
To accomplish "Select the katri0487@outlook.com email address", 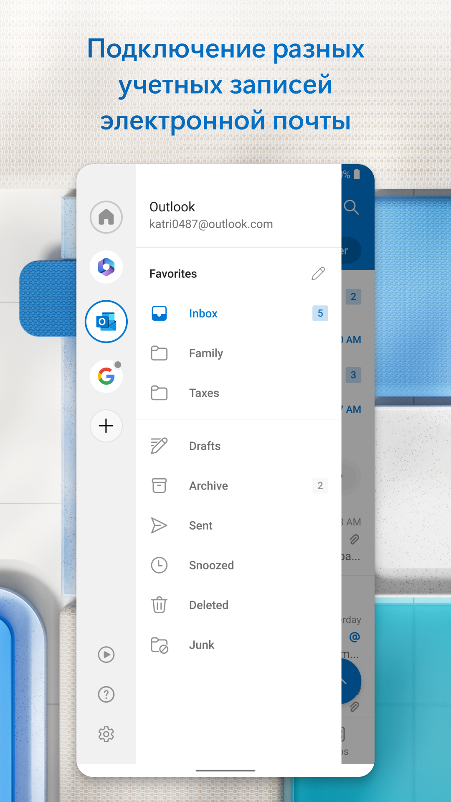I will pos(211,224).
